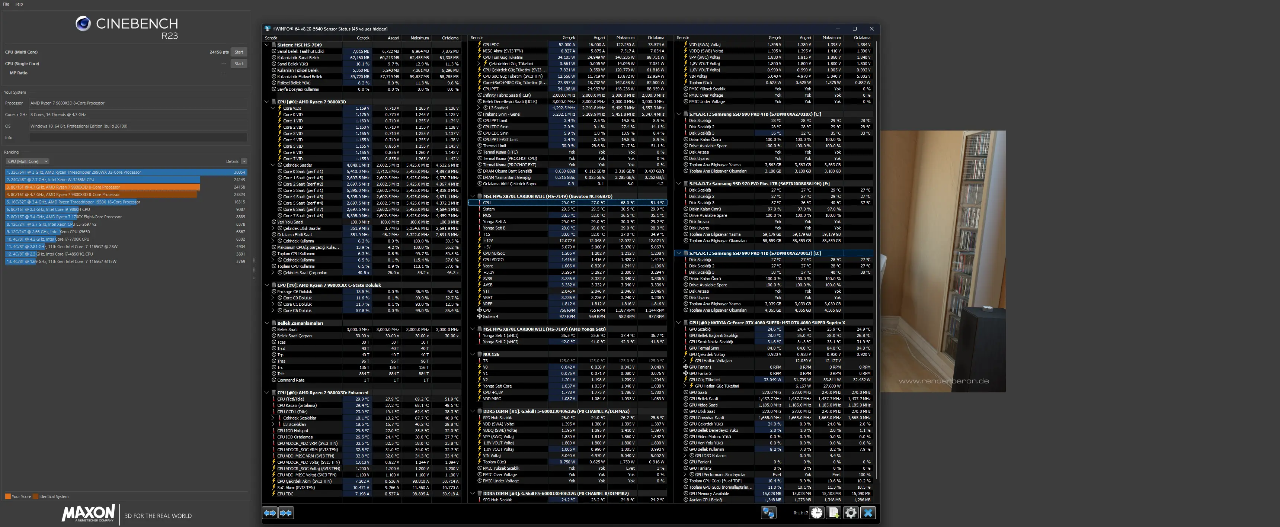Start the CPU (Single Core) benchmark
Screen dimensions: 1280x527
pyautogui.click(x=239, y=64)
